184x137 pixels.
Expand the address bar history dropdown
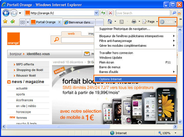96,13
